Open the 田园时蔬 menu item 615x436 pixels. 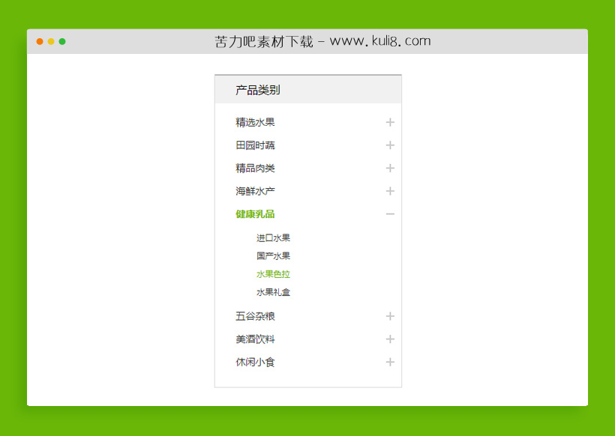coord(254,145)
